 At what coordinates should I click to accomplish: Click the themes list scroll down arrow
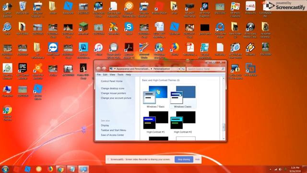pos(224,139)
